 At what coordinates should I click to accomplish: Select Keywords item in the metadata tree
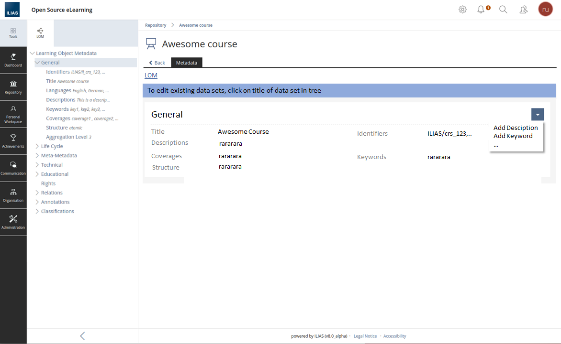(57, 109)
